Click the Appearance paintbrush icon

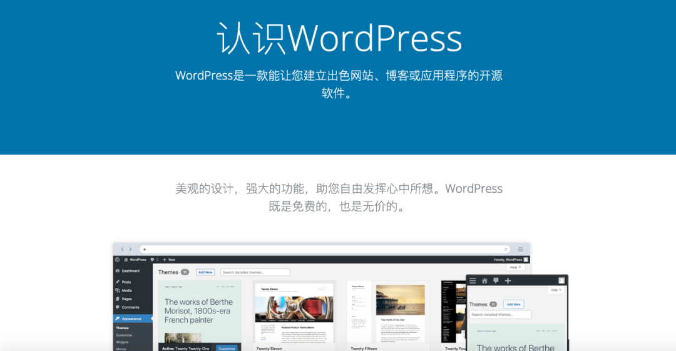click(117, 318)
